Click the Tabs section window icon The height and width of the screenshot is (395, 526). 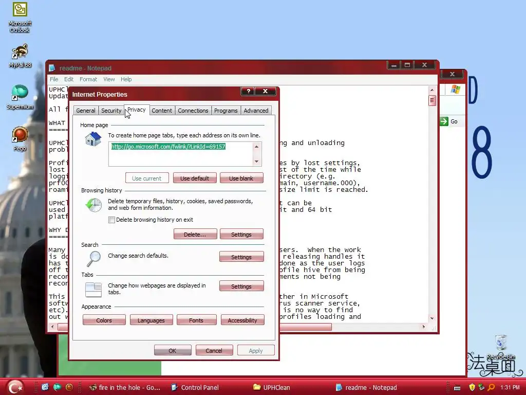(93, 290)
